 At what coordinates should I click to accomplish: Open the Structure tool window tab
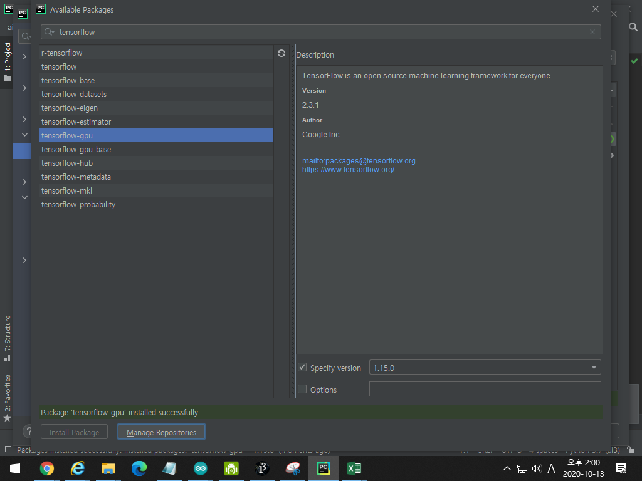[x=8, y=338]
